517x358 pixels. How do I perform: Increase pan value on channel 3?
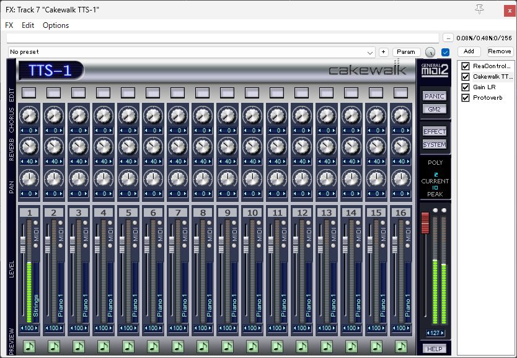(86, 194)
